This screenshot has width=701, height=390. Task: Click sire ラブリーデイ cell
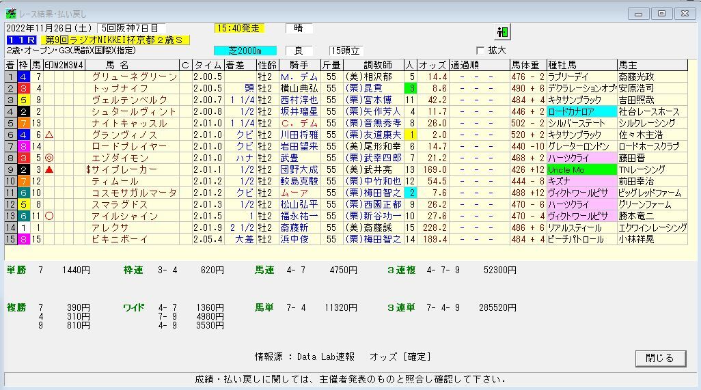[581, 76]
